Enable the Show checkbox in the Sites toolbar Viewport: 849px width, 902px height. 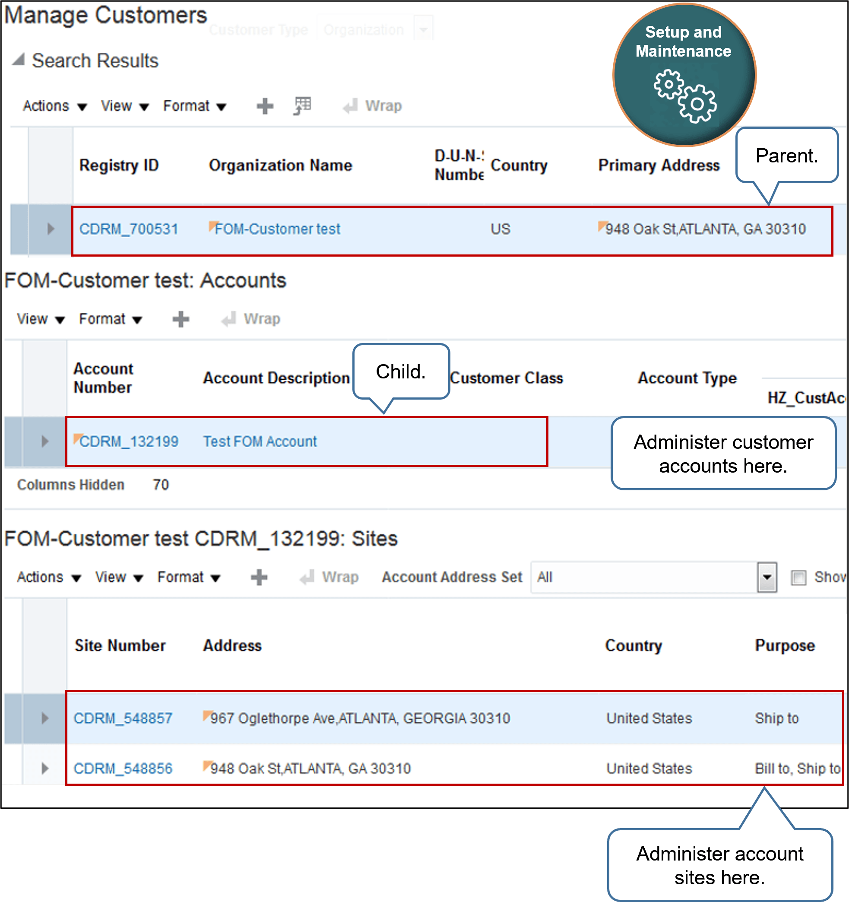[x=798, y=577]
